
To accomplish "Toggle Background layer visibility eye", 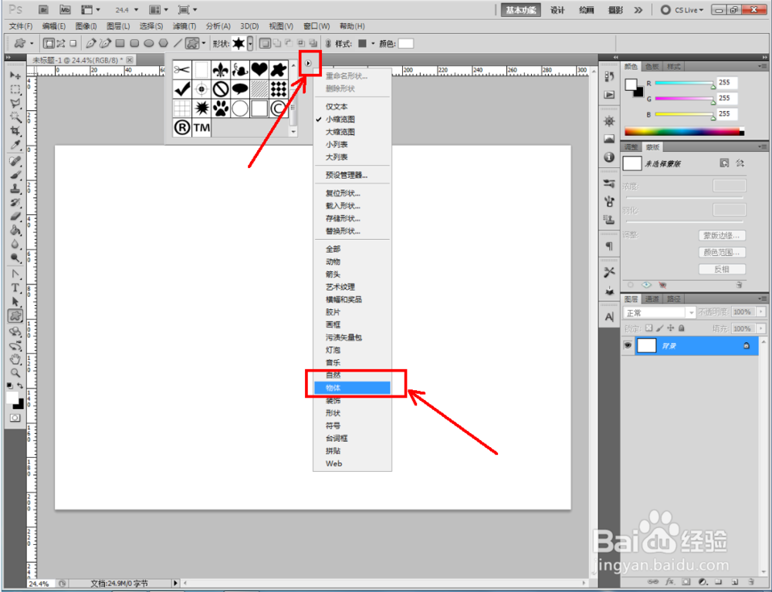I will 628,345.
